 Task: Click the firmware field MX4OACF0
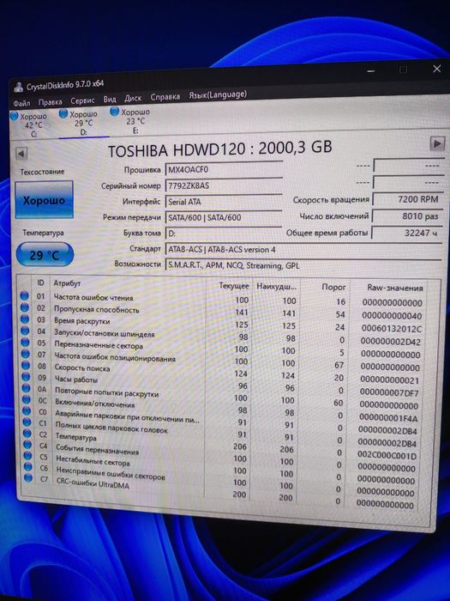pyautogui.click(x=224, y=169)
